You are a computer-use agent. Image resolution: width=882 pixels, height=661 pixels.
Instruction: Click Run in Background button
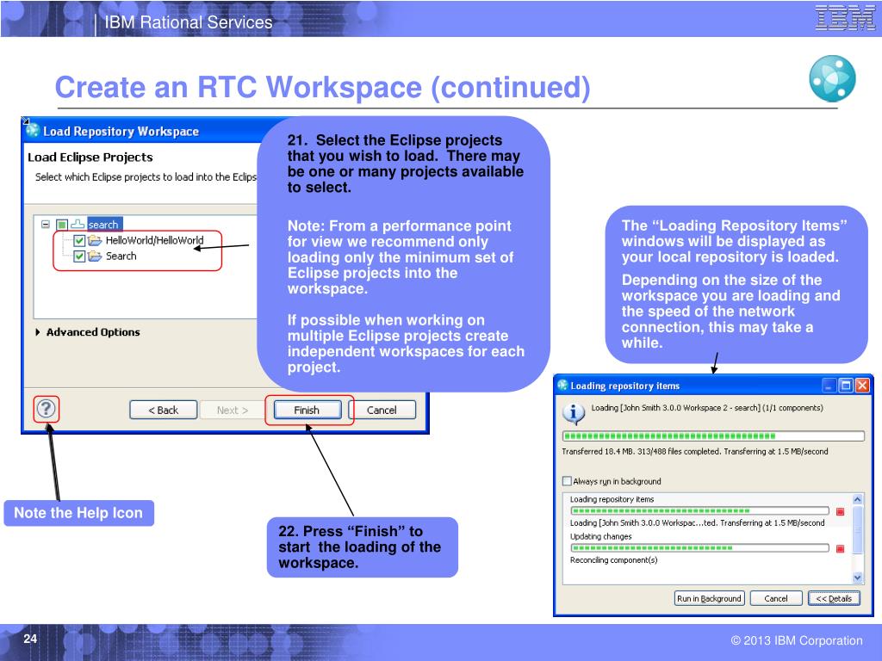tap(709, 599)
